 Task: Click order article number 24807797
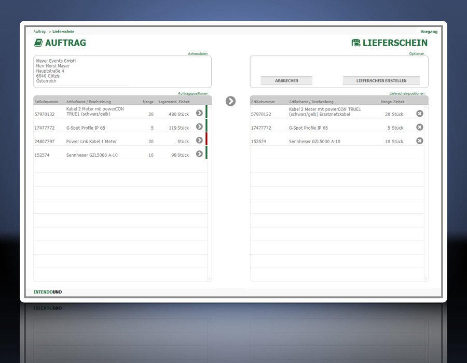[x=45, y=142]
